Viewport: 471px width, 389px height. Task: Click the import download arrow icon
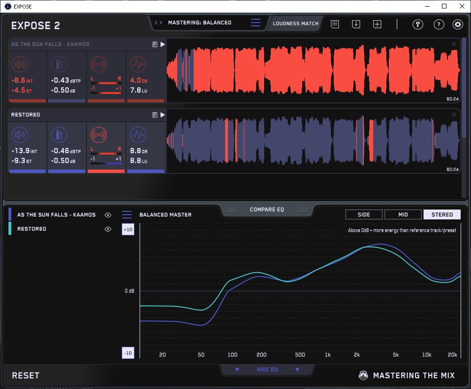[356, 24]
